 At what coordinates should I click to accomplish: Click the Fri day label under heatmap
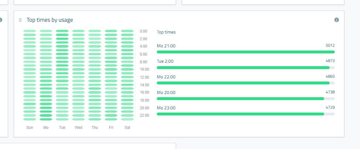(x=111, y=128)
